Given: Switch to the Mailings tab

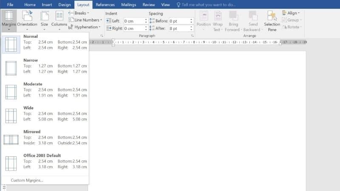Looking at the screenshot, I should click(129, 5).
